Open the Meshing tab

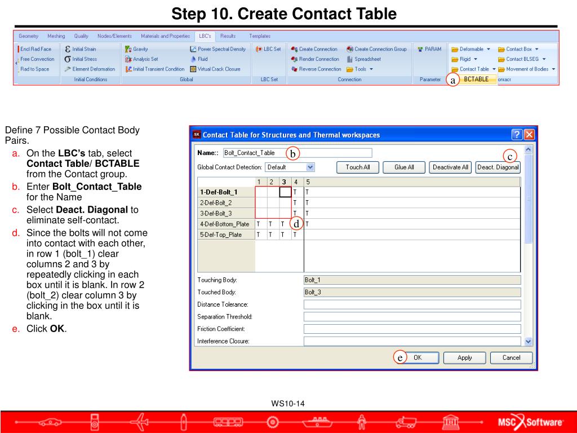[x=56, y=36]
